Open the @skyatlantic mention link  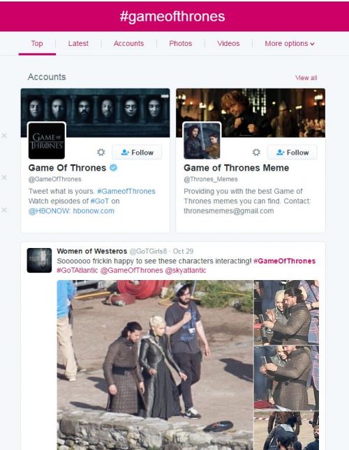[x=186, y=271]
